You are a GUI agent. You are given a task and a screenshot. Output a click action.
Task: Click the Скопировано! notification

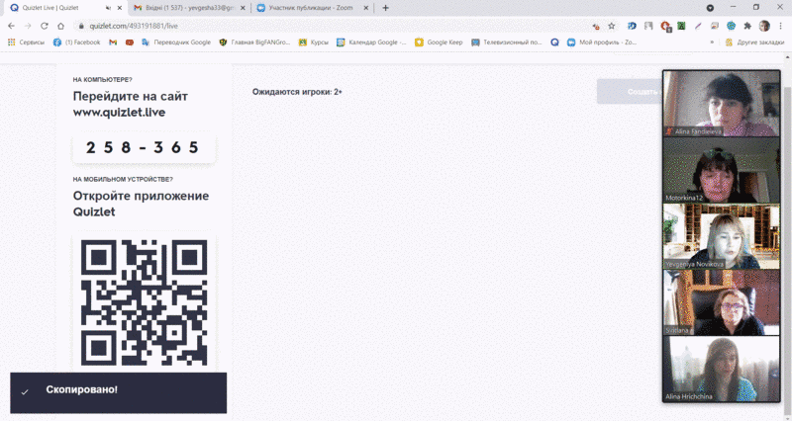118,392
